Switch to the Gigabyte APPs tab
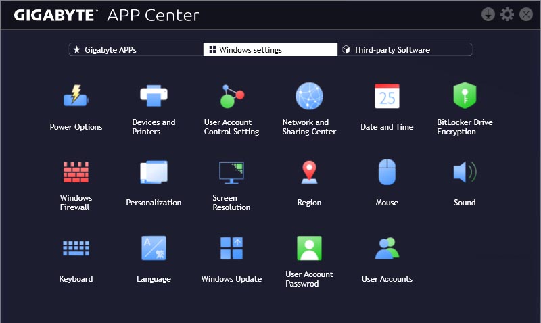Viewport: 541px width, 323px height. [x=135, y=49]
